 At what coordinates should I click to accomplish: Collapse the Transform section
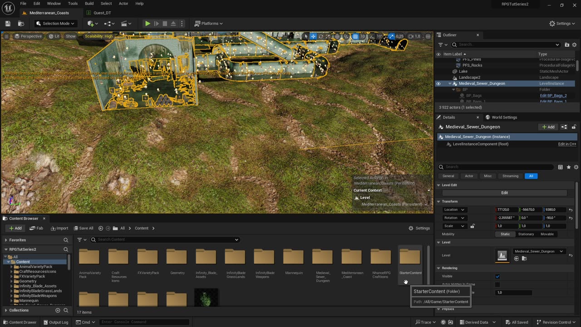438,202
